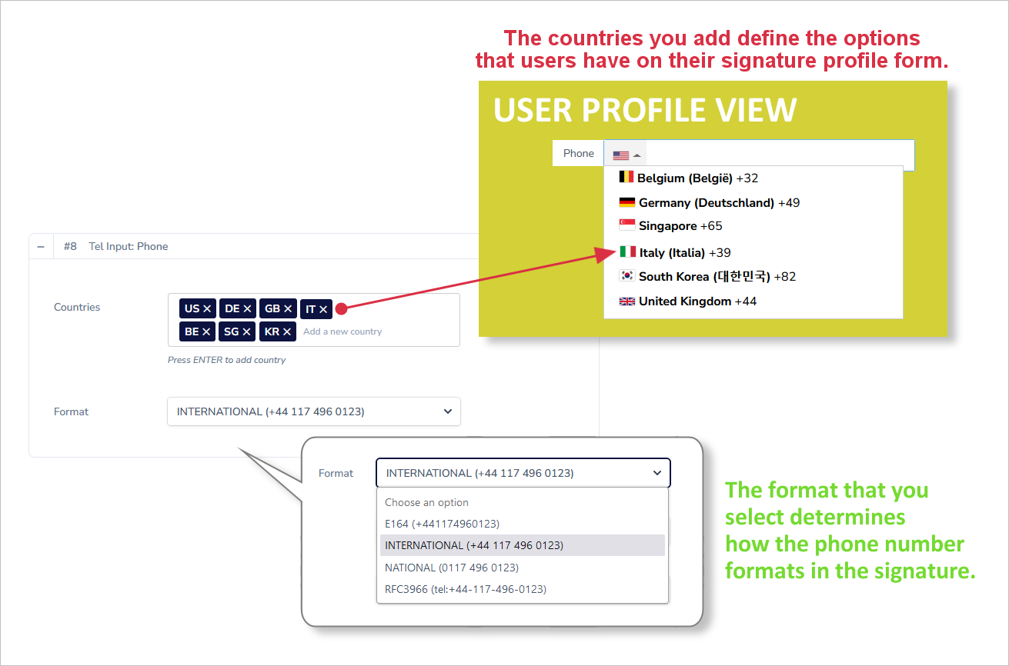
Task: Select E164 (+441174960123) format option
Action: [443, 524]
